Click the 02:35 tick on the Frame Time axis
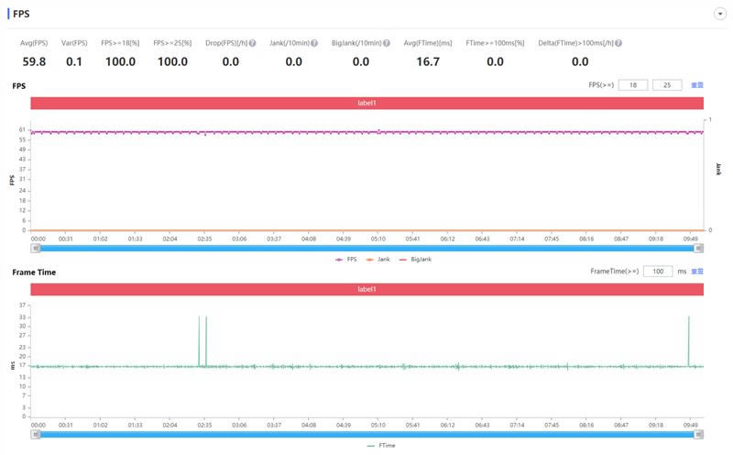 pyautogui.click(x=204, y=425)
